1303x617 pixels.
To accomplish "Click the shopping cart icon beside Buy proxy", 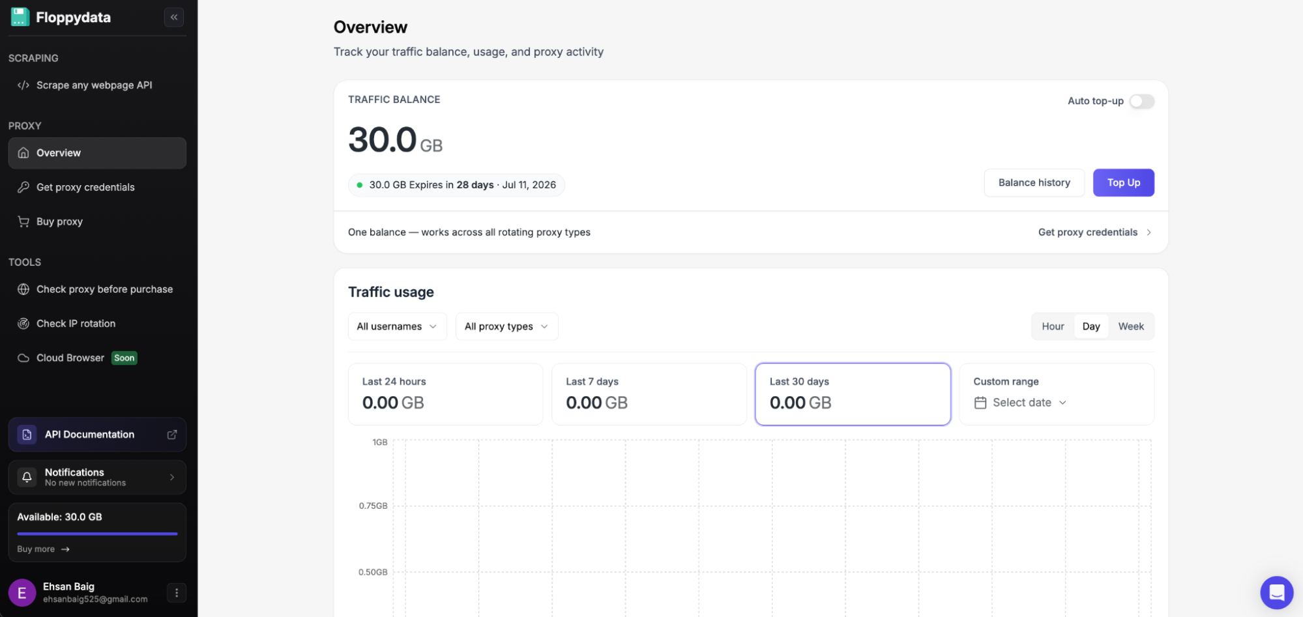I will click(23, 222).
